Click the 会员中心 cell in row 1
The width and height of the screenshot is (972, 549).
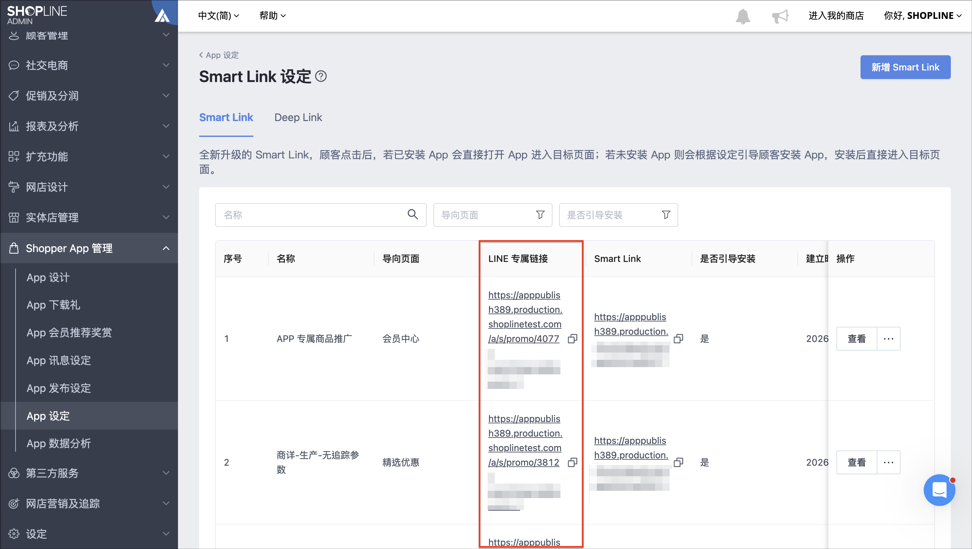point(401,338)
